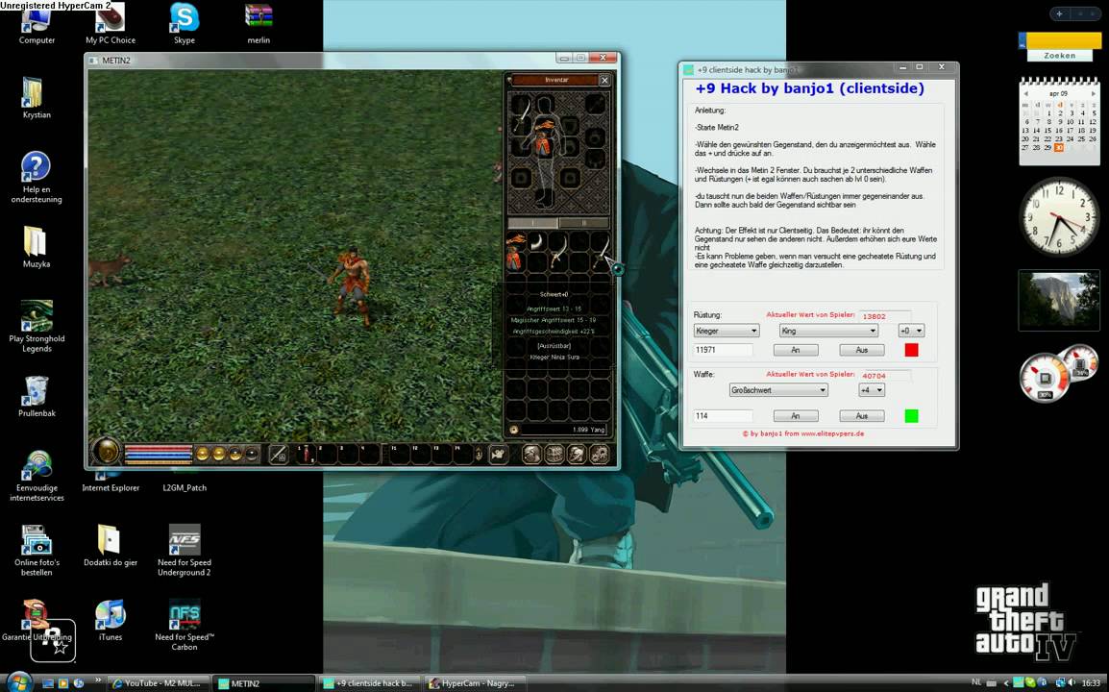1109x692 pixels.
Task: Close the Inventar panel
Action: (x=604, y=81)
